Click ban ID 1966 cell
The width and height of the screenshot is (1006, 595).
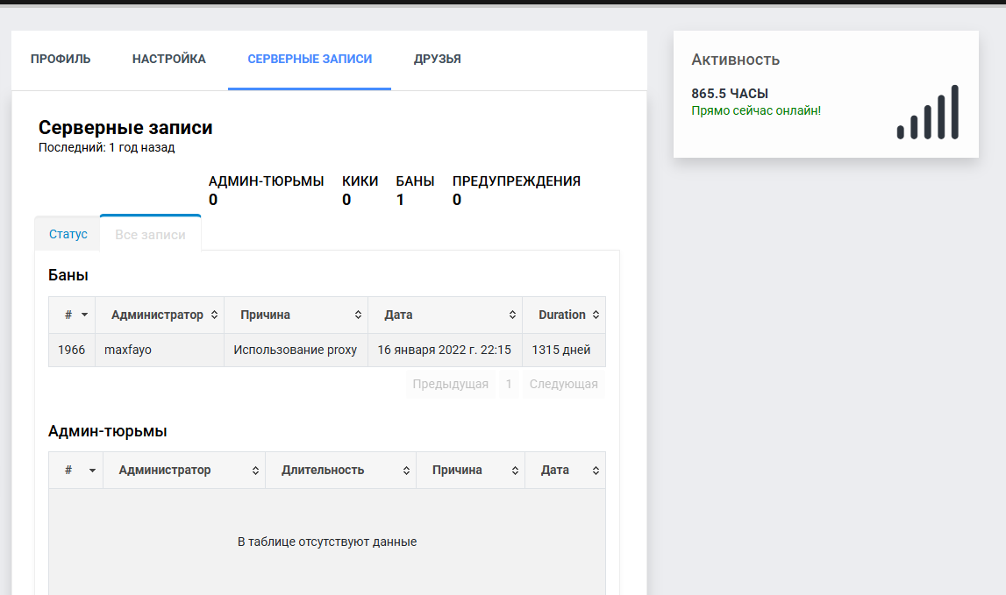tap(72, 350)
